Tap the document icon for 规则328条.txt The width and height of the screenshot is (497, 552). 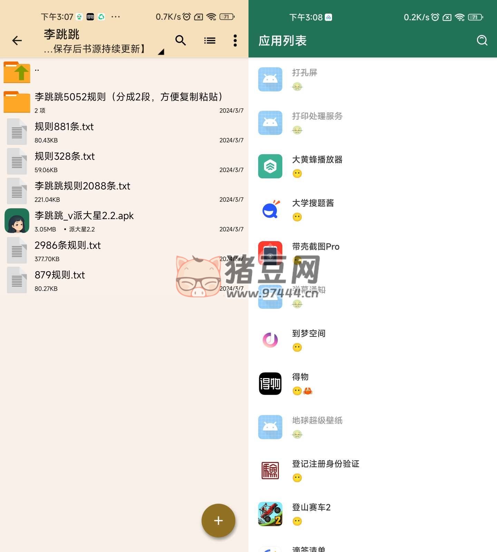click(x=17, y=161)
